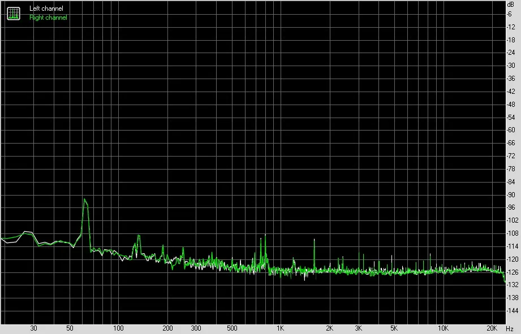Click the "2K" frequency axis label
521x334 pixels.
coord(329,328)
